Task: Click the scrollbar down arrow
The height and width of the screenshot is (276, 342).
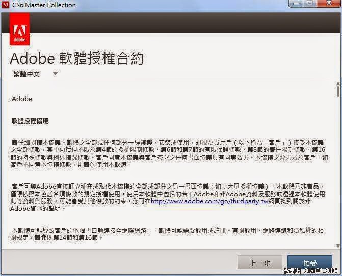Action: click(x=338, y=246)
